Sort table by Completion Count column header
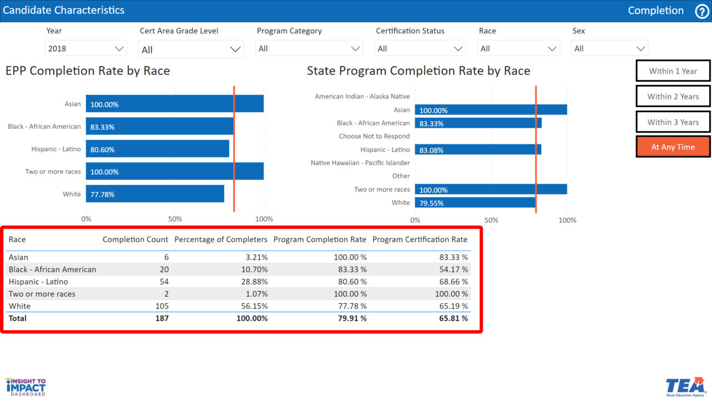Image resolution: width=712 pixels, height=405 pixels. 135,239
